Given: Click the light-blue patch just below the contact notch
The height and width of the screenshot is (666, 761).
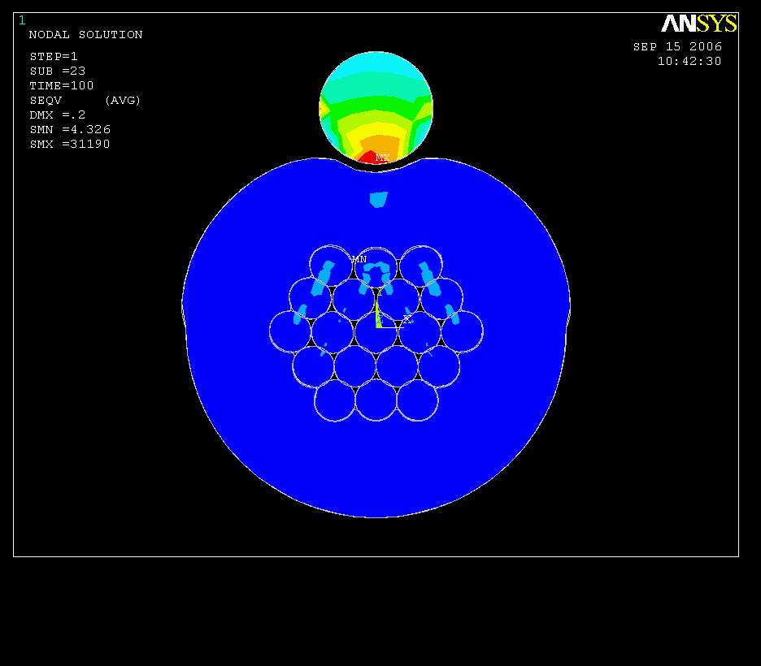Looking at the screenshot, I should [379, 199].
